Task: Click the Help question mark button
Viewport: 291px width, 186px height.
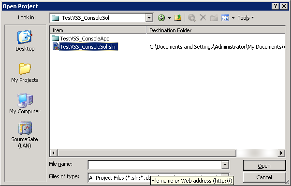Action: [x=276, y=6]
